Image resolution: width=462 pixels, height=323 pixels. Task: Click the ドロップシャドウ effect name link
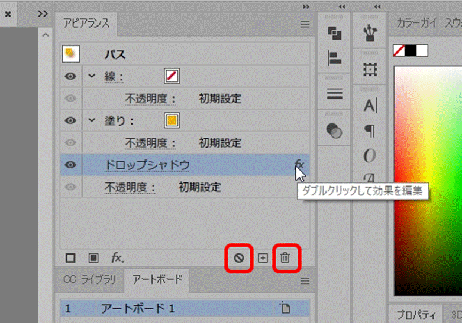147,165
